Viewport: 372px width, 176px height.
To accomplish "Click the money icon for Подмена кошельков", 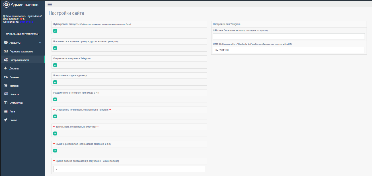I will (6, 52).
